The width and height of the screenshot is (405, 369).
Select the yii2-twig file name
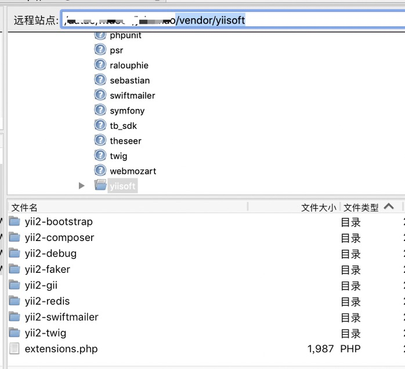coord(45,333)
